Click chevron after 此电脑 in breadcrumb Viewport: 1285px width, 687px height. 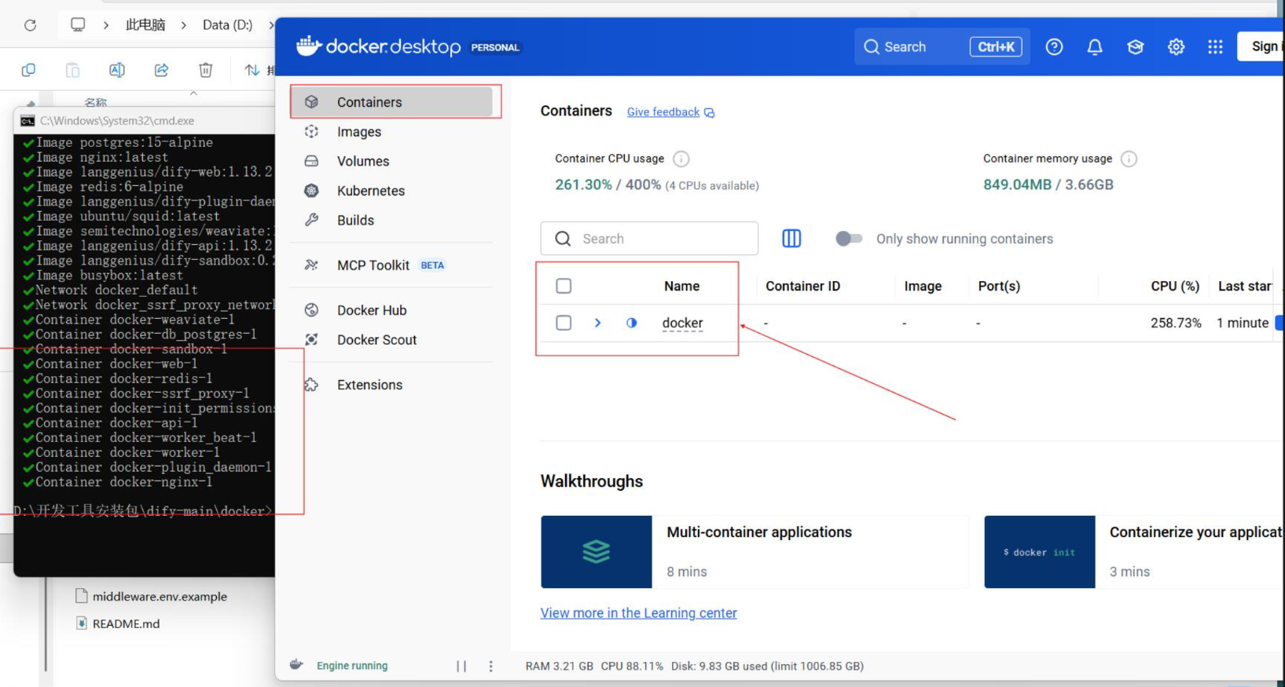tap(184, 25)
